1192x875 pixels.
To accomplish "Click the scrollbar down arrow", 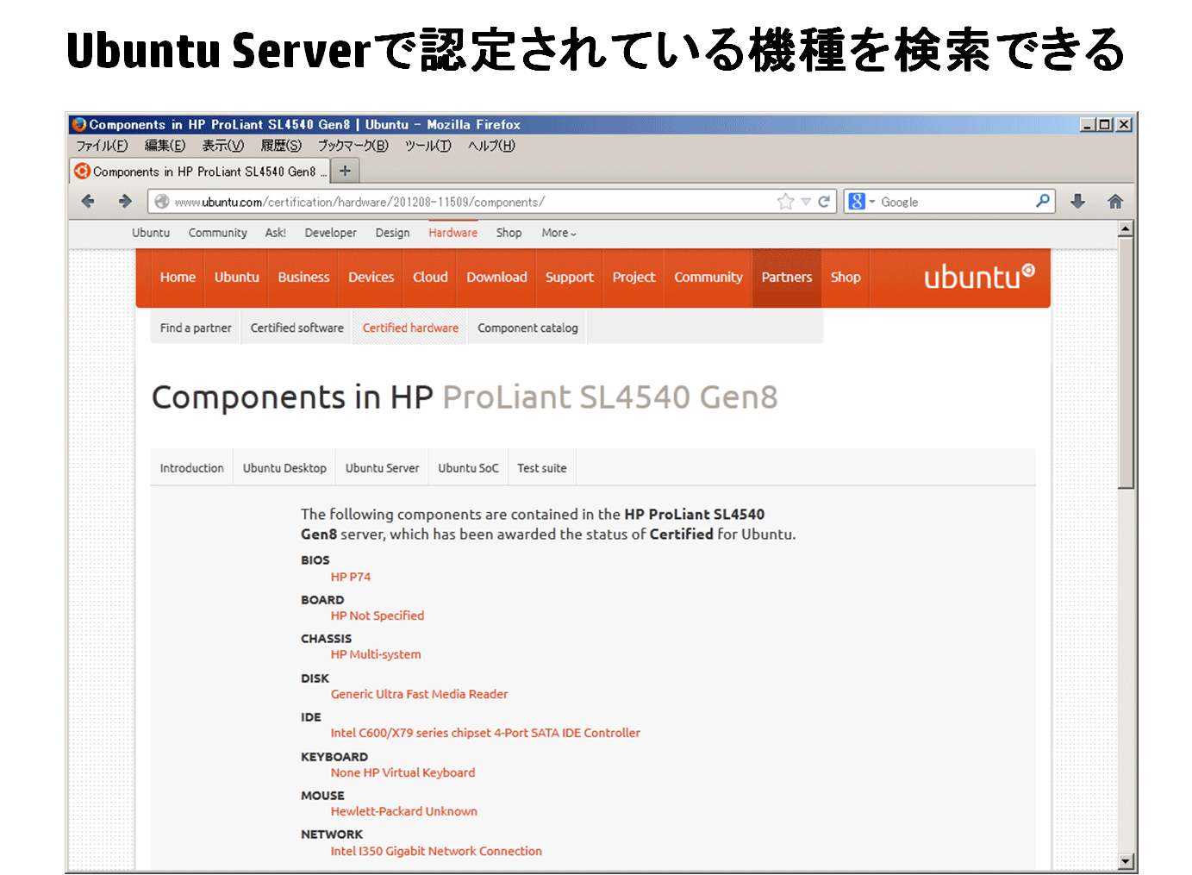I will coord(1125,860).
